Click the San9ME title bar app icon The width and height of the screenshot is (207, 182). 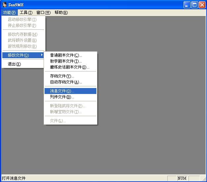5,5
